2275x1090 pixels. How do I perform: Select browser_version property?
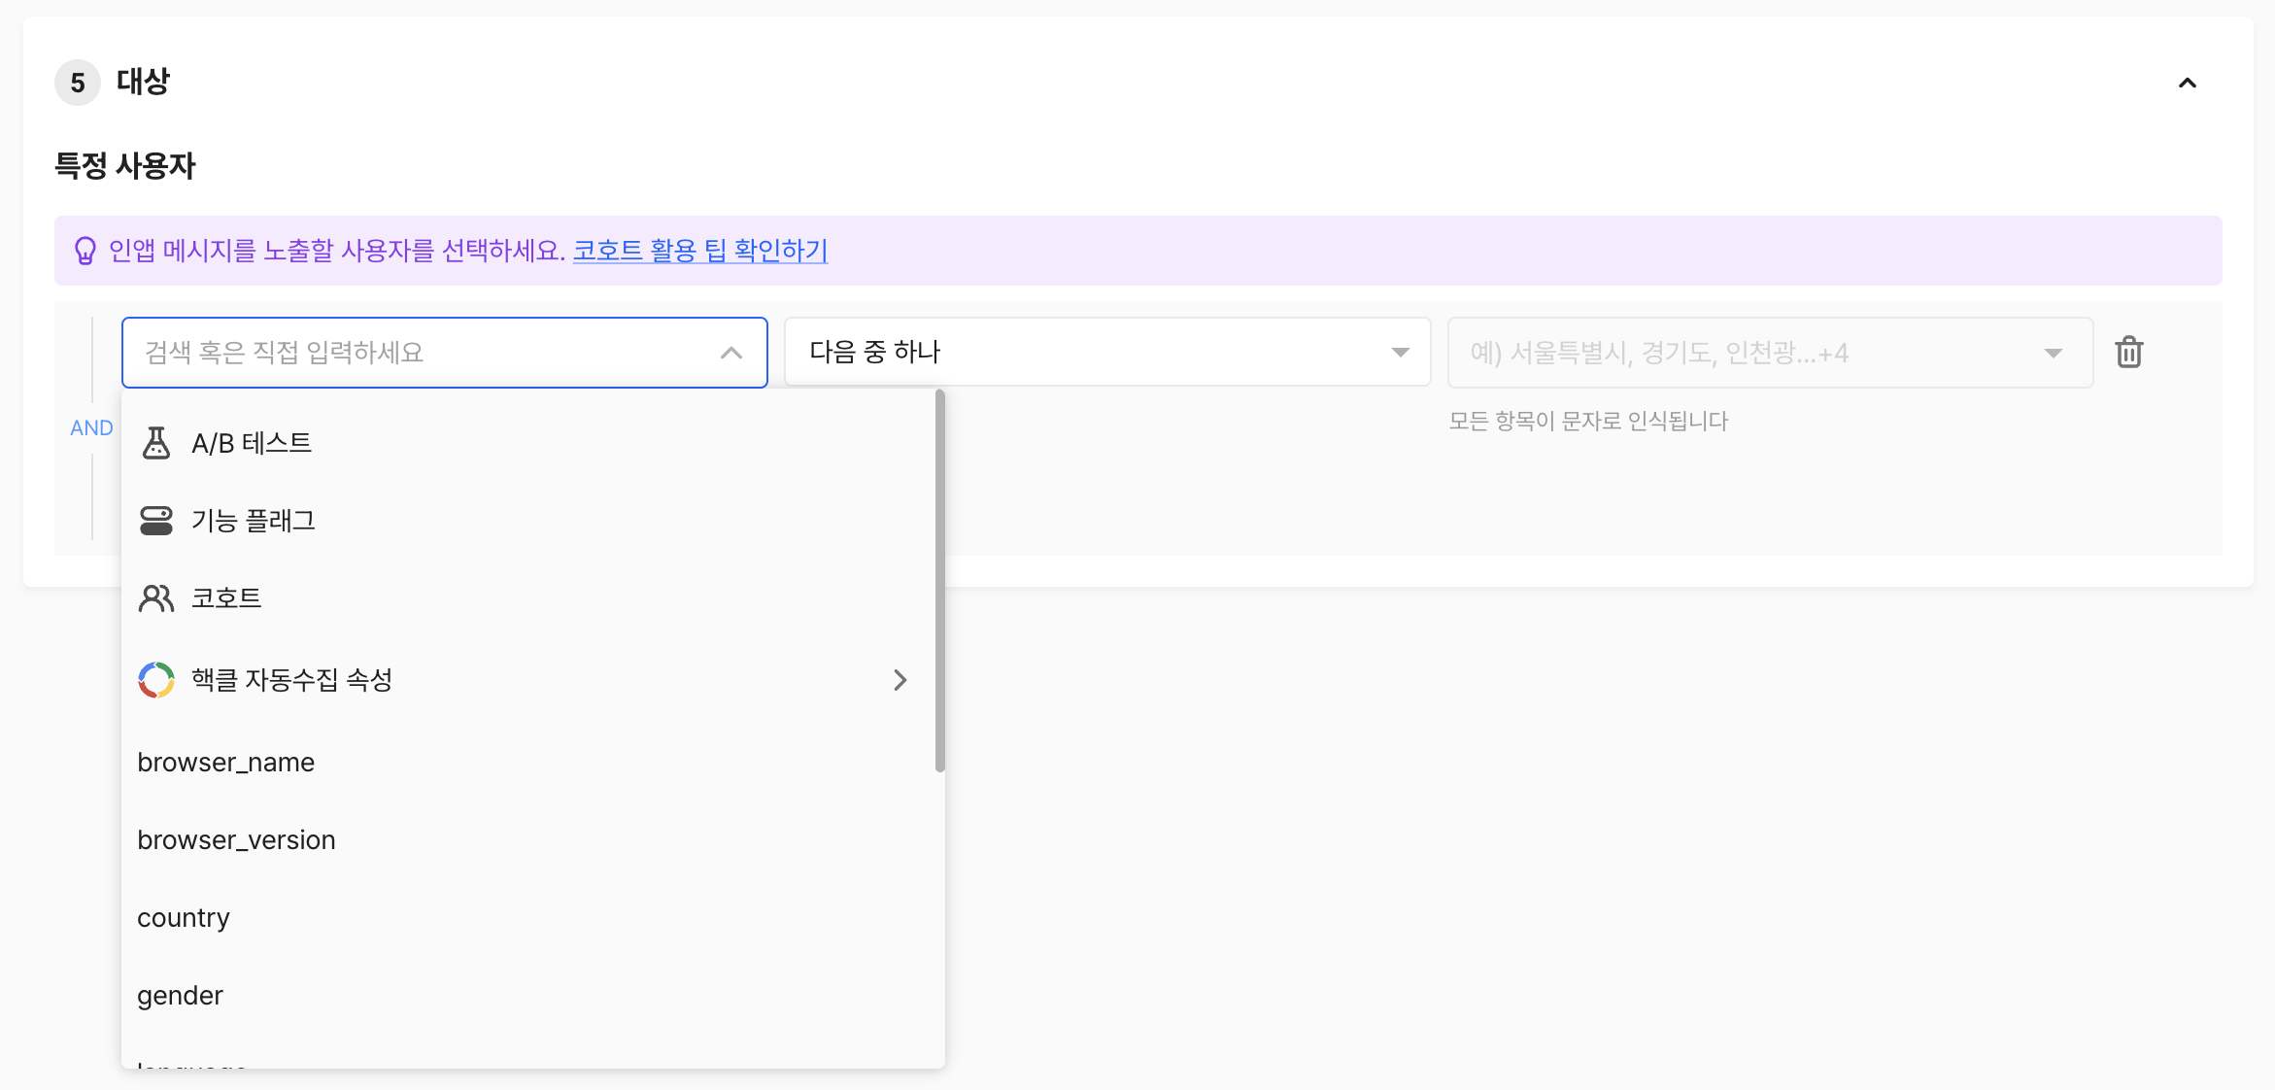pos(528,840)
